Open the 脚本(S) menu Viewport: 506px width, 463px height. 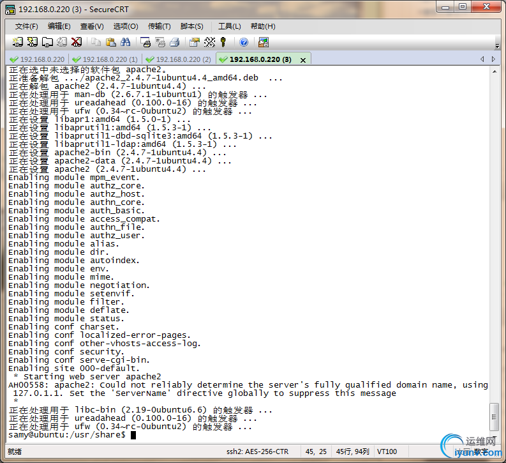191,26
